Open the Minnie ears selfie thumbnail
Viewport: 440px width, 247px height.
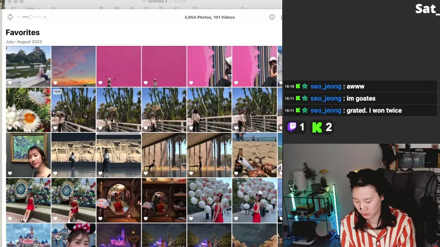click(74, 235)
